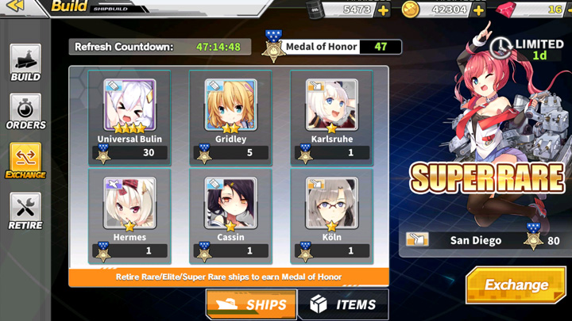Select the Exchange sidebar icon
Image resolution: width=572 pixels, height=321 pixels.
(25, 160)
